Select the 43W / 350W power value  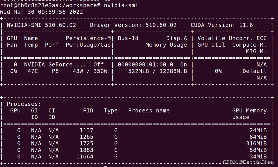(90, 71)
